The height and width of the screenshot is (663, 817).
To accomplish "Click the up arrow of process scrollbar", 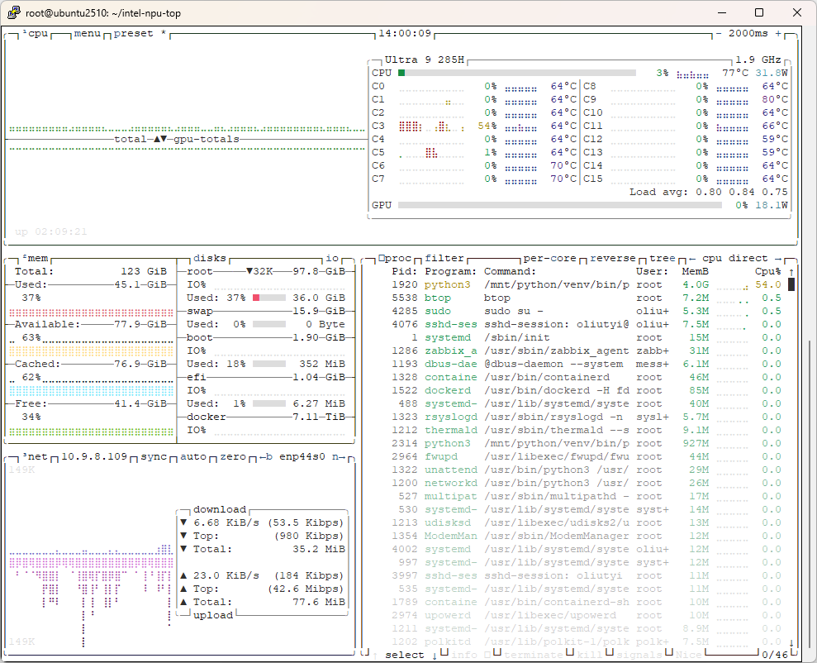I will 791,272.
